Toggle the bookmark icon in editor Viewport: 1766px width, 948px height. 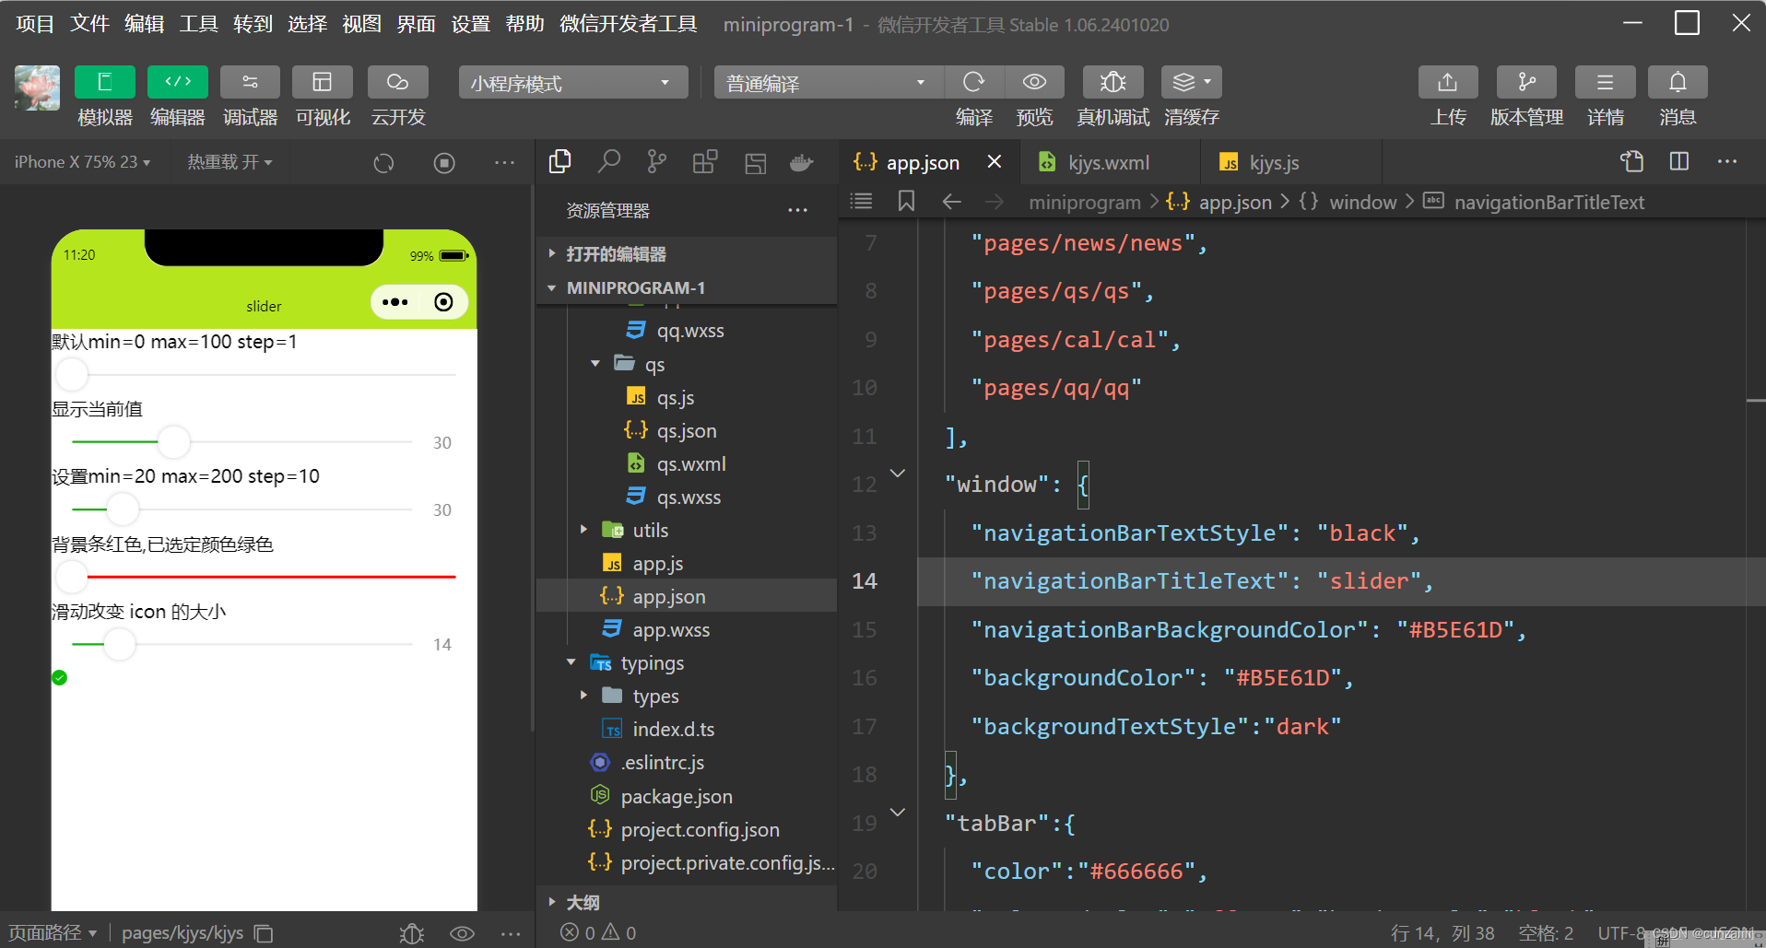point(906,201)
